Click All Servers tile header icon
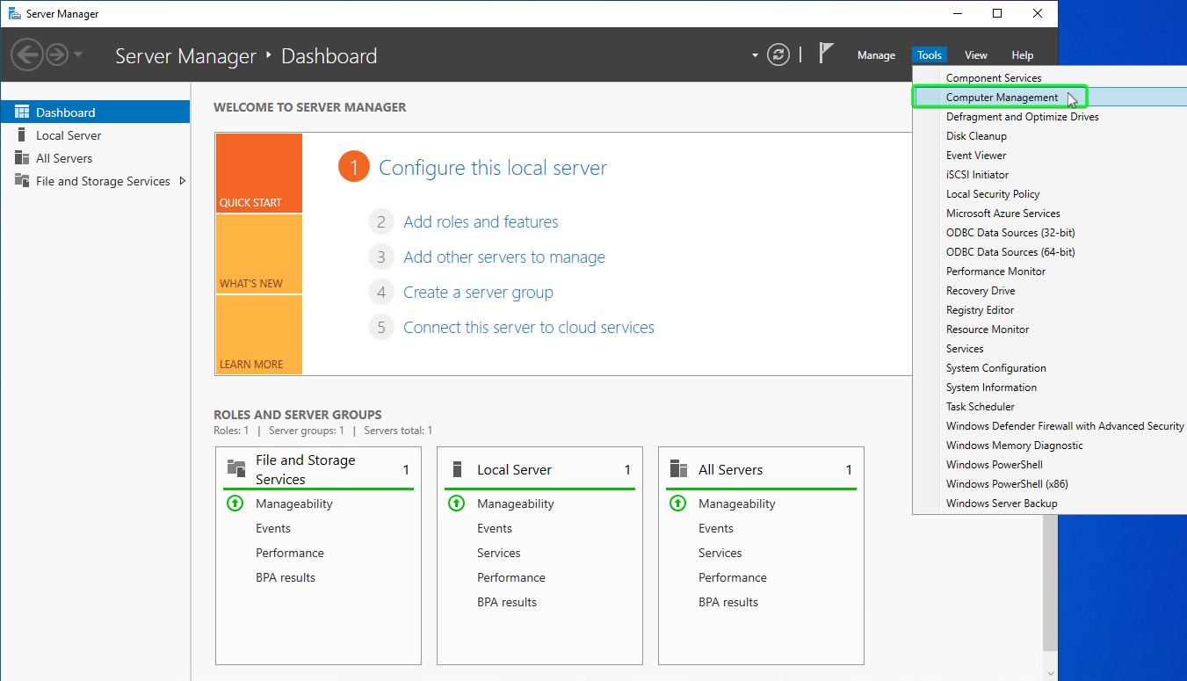1187x681 pixels. [x=678, y=469]
